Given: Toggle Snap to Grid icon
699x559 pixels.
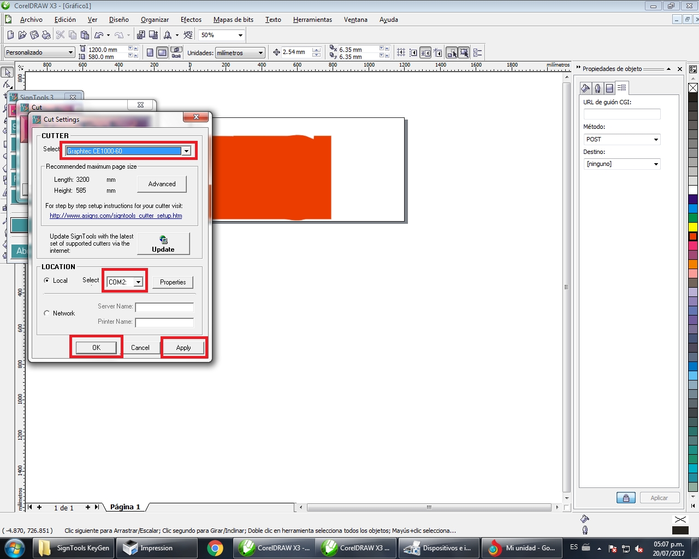Looking at the screenshot, I should [401, 52].
